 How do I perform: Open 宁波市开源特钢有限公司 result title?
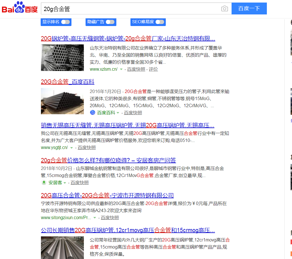[107, 195]
